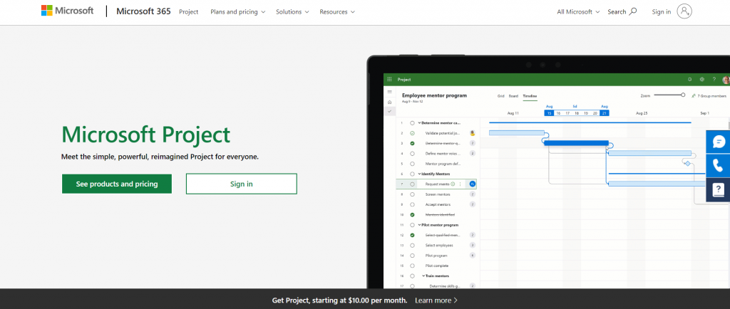
Task: Collapse the Train mentors group
Action: point(424,276)
